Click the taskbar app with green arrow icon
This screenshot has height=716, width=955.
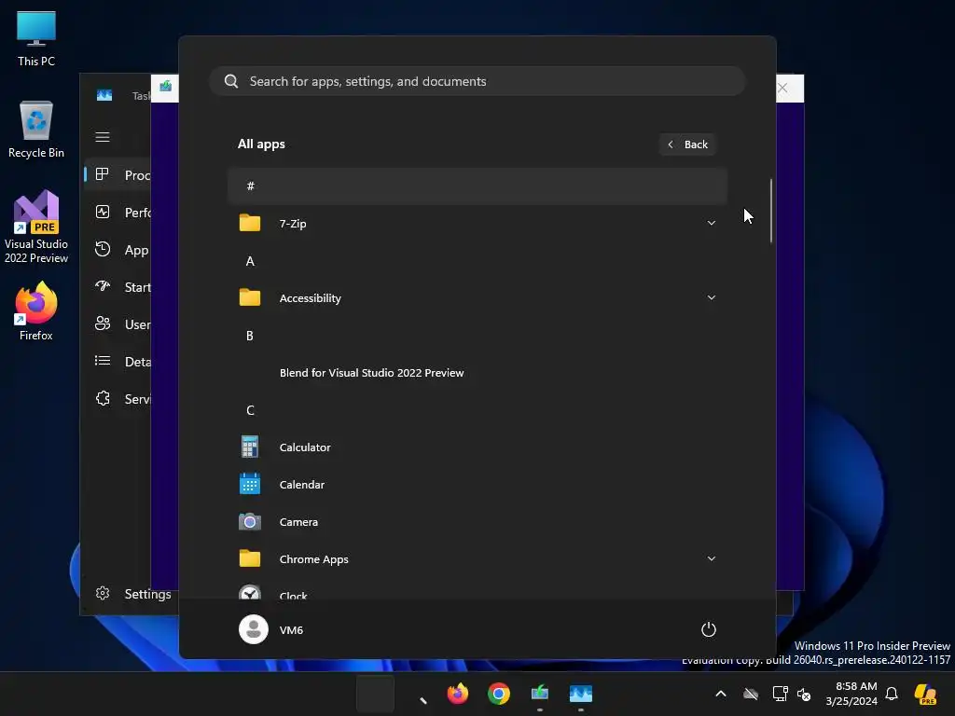pos(540,694)
